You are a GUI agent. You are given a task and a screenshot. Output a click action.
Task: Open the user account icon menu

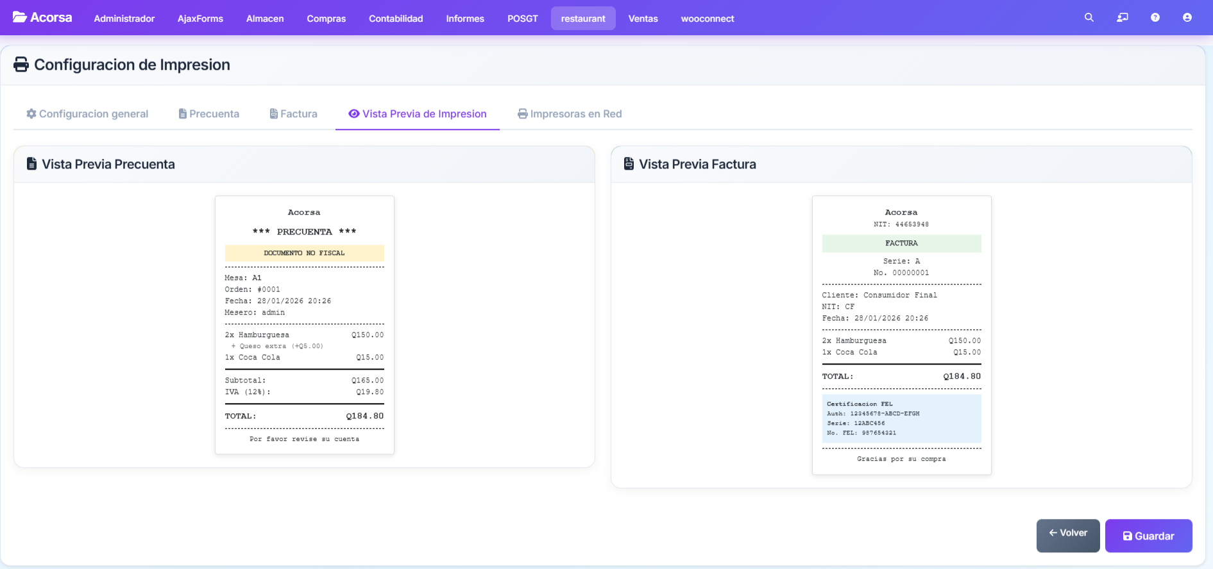pos(1187,18)
